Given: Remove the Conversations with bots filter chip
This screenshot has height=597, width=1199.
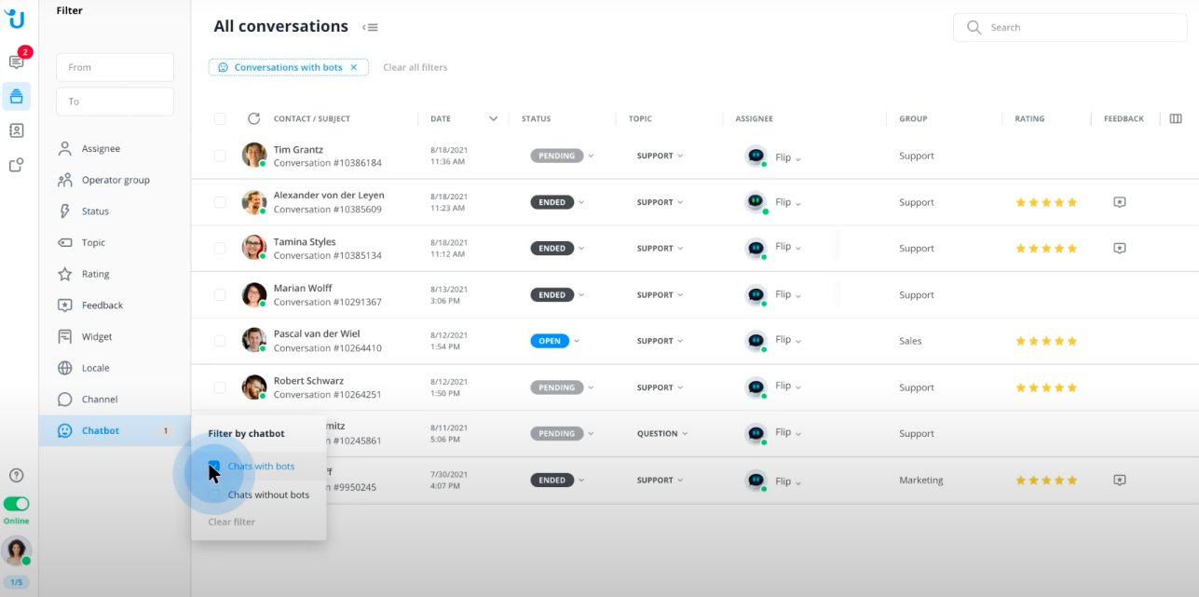Looking at the screenshot, I should [x=354, y=67].
